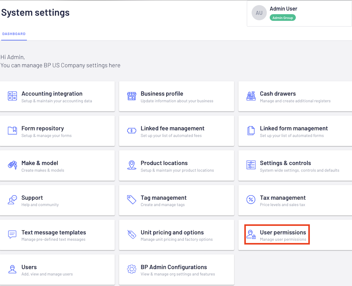Click 'Setup & manage your forms' text
The image size is (352, 286).
coord(47,136)
